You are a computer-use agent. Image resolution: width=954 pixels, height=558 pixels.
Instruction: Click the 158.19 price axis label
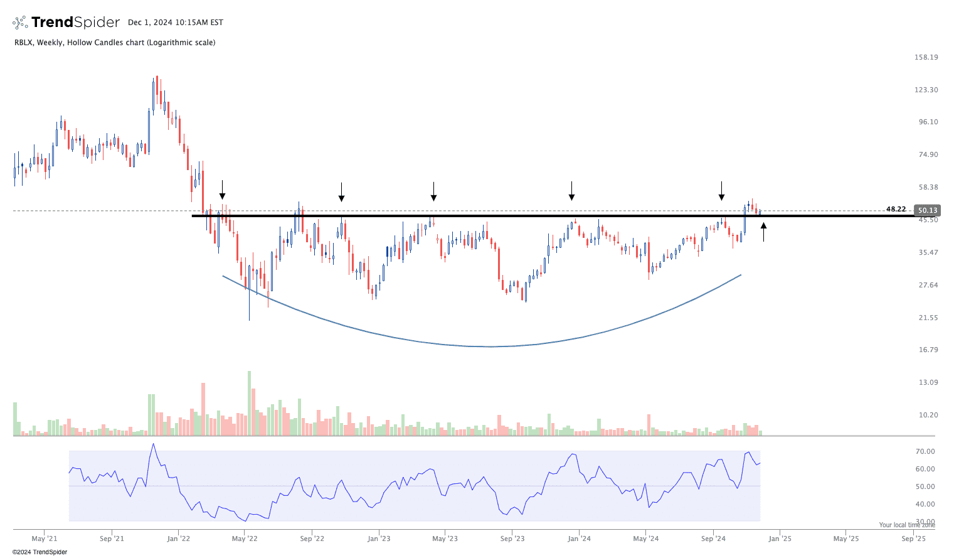coord(926,57)
